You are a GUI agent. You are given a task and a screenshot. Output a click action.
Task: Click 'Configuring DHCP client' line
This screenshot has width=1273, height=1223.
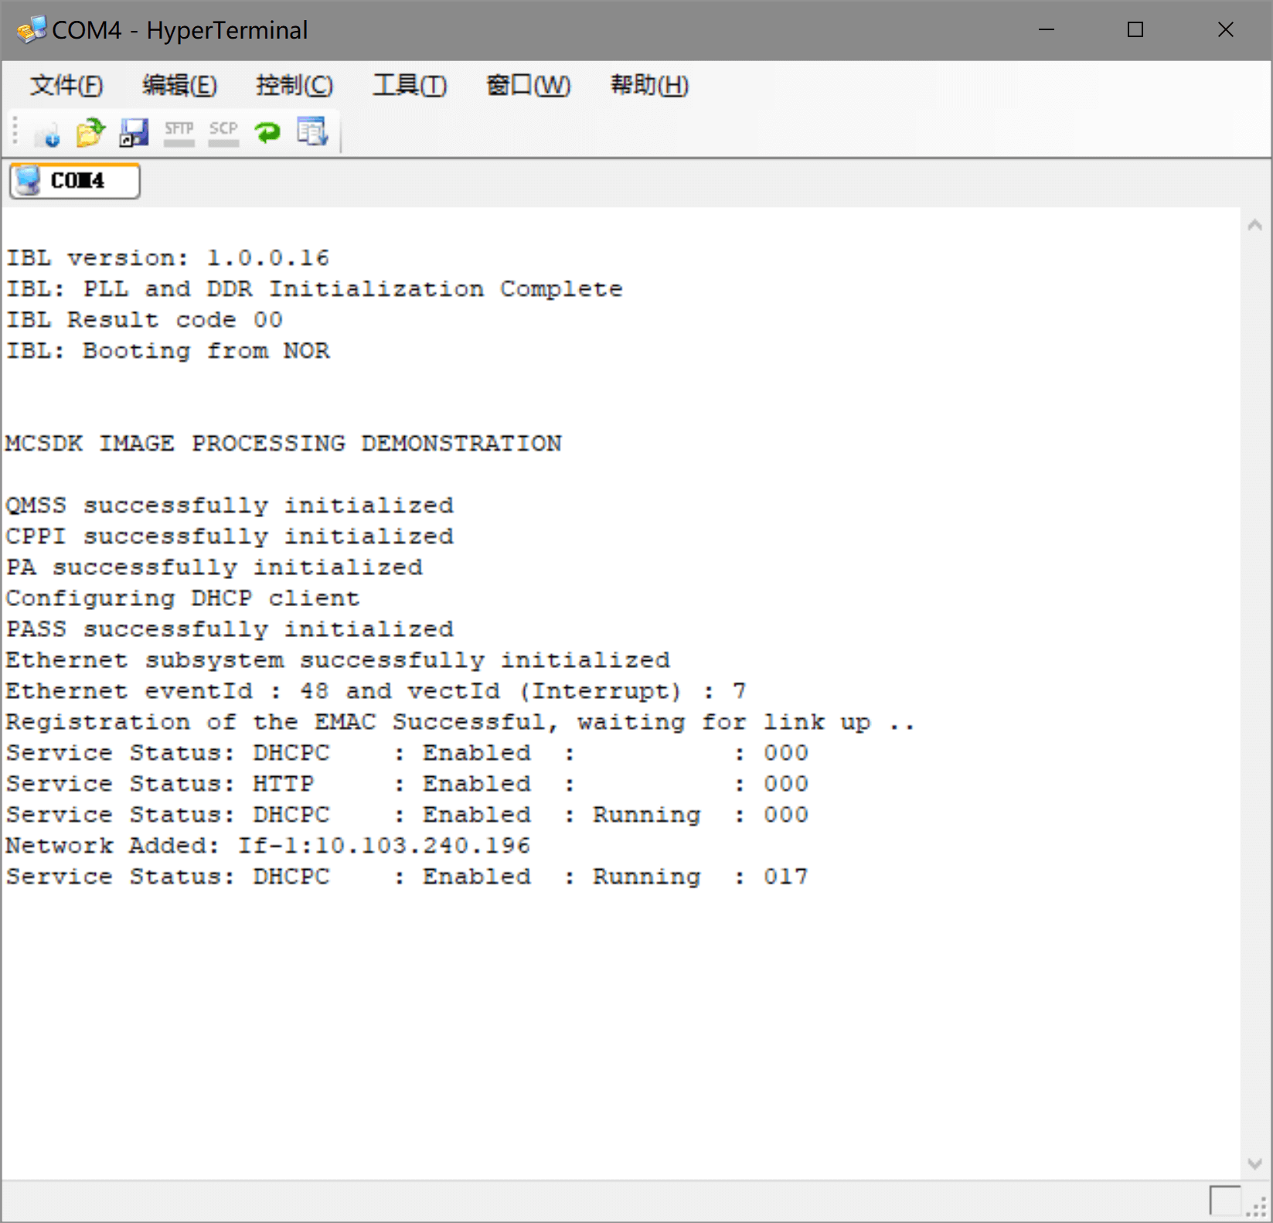183,598
